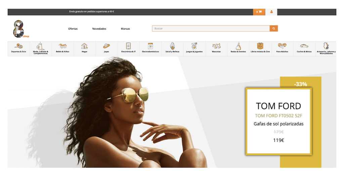Open Salud y Belleza category
Image resolution: width=344 pixels, height=171 pixels.
pos(172,48)
